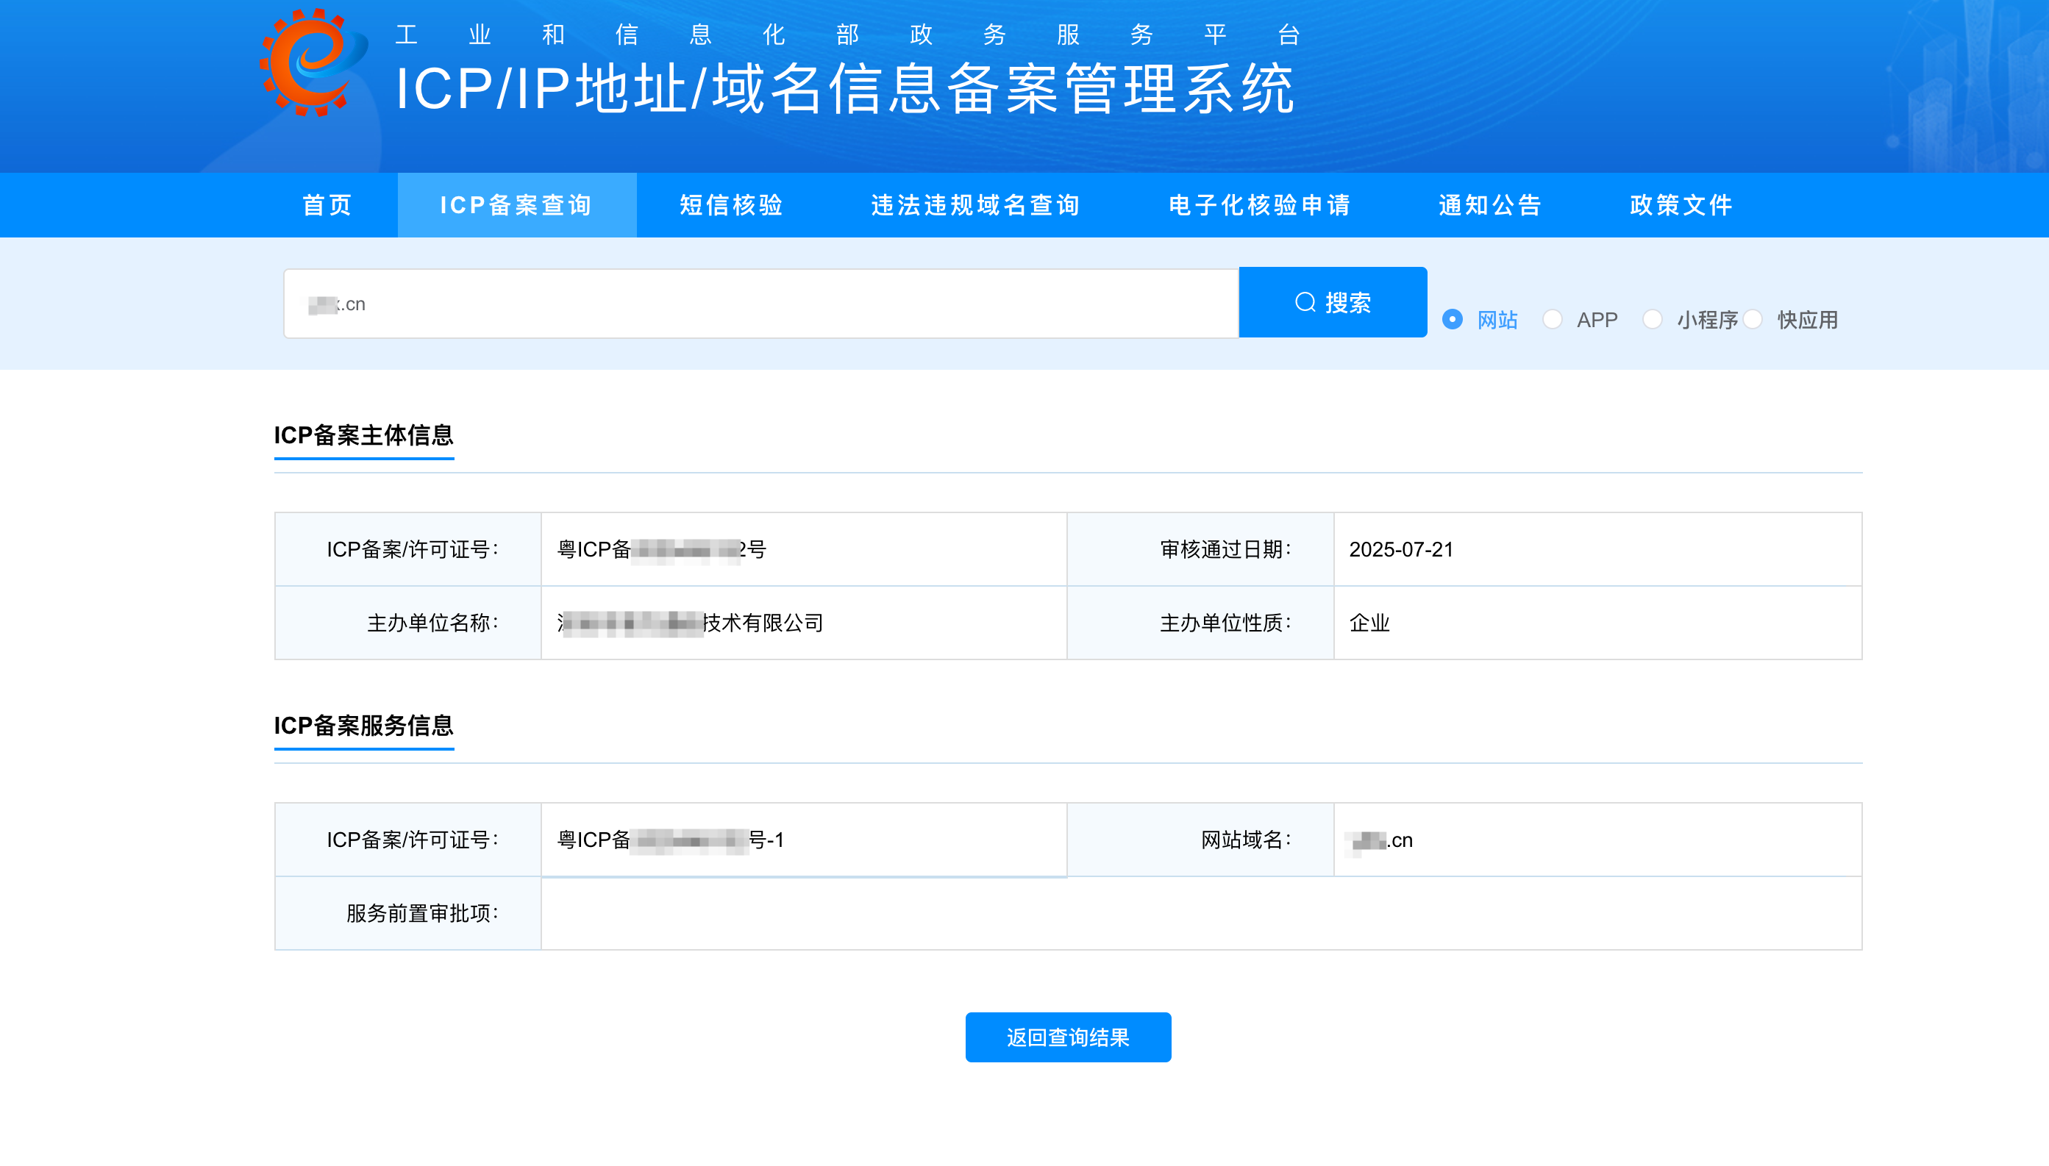Open the 通知公告 section

pyautogui.click(x=1490, y=205)
